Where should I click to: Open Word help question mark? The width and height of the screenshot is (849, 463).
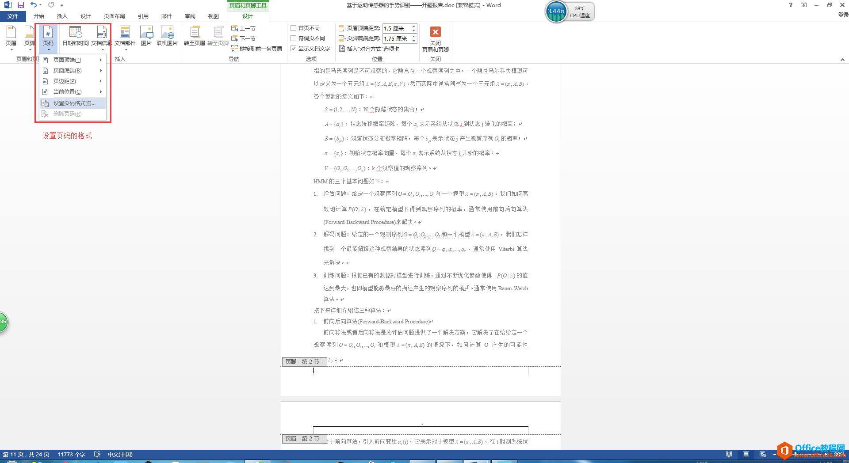(791, 5)
